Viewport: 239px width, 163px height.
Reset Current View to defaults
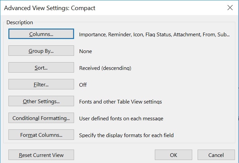pos(41,155)
